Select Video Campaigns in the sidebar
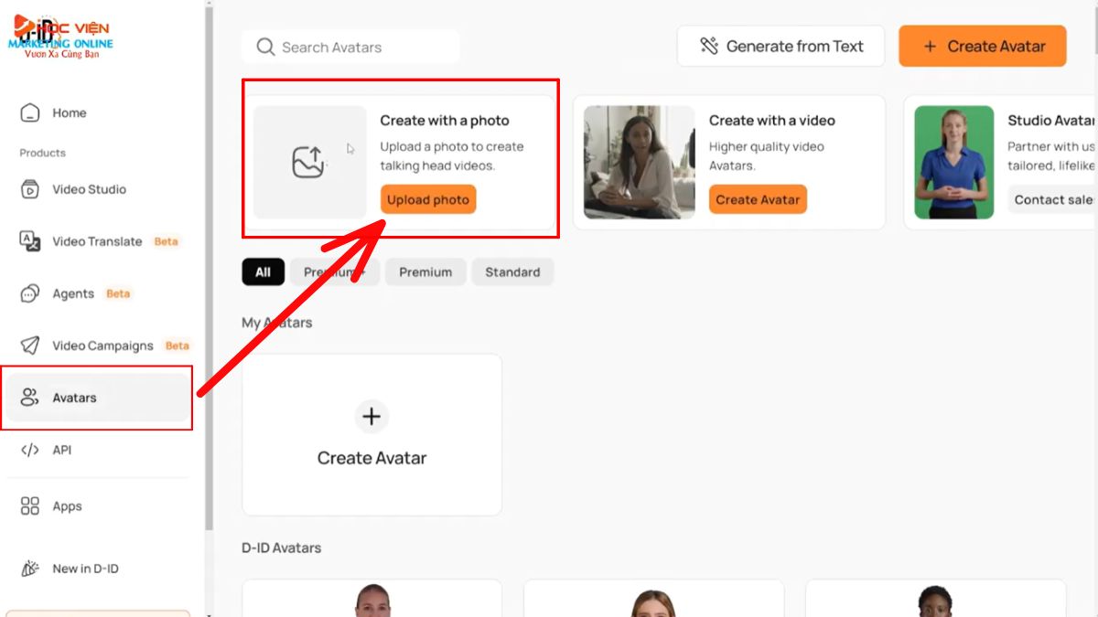Image resolution: width=1098 pixels, height=617 pixels. (102, 346)
